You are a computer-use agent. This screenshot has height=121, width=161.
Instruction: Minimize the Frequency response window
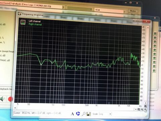click(136, 21)
